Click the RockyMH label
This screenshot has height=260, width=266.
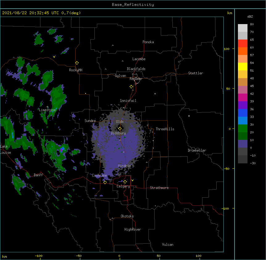[x=76, y=70]
